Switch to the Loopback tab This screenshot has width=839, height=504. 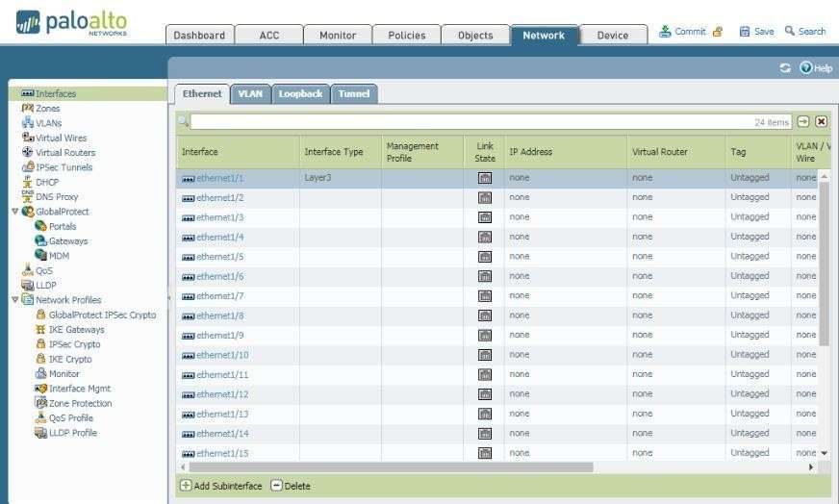[300, 93]
